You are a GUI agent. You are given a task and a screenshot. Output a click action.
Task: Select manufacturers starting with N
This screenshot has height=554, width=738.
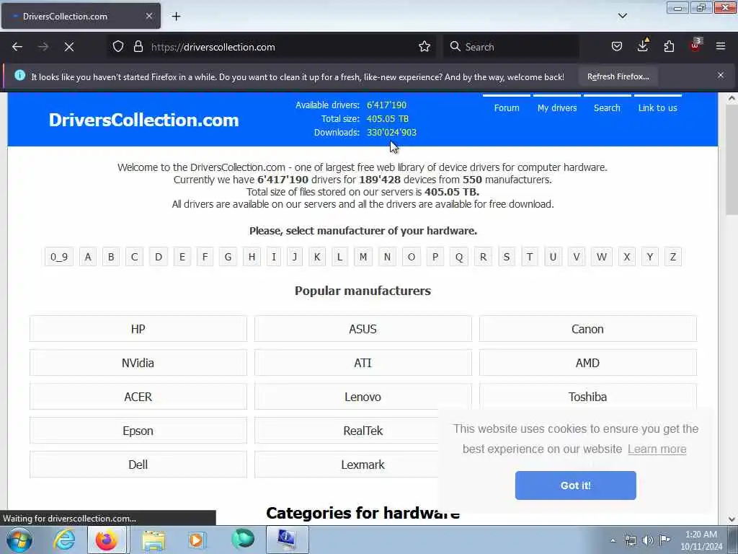click(x=387, y=257)
